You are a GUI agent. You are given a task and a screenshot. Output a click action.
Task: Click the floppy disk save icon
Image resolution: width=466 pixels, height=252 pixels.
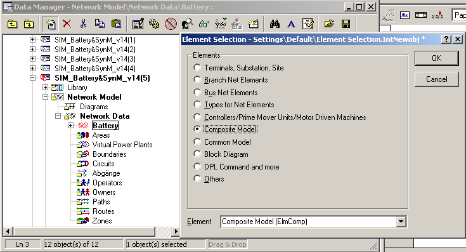click(346, 23)
